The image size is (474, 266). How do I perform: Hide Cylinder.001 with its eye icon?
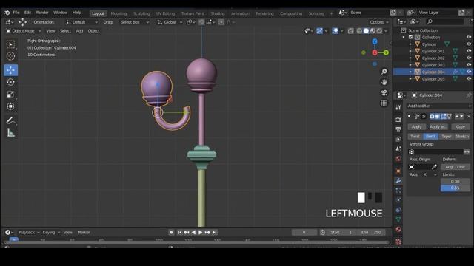pos(469,51)
